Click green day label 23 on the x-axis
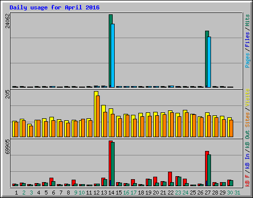 [x=178, y=193]
